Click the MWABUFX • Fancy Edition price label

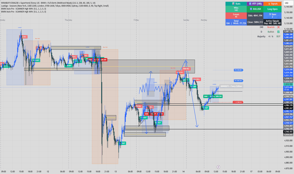(x=231, y=86)
